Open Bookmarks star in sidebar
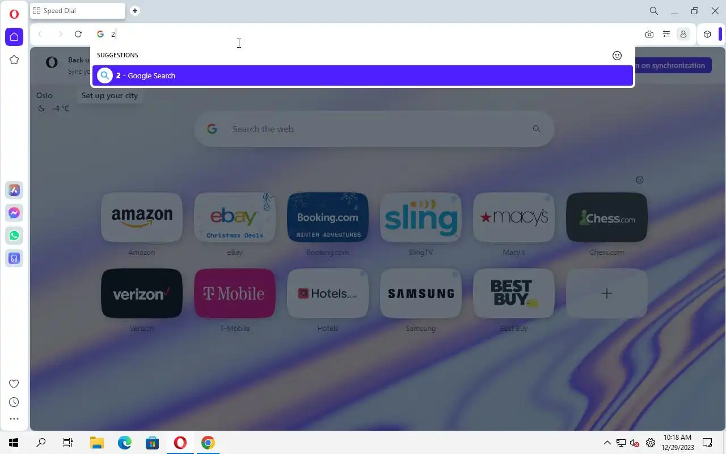Viewport: 726px width, 454px height. (14, 60)
